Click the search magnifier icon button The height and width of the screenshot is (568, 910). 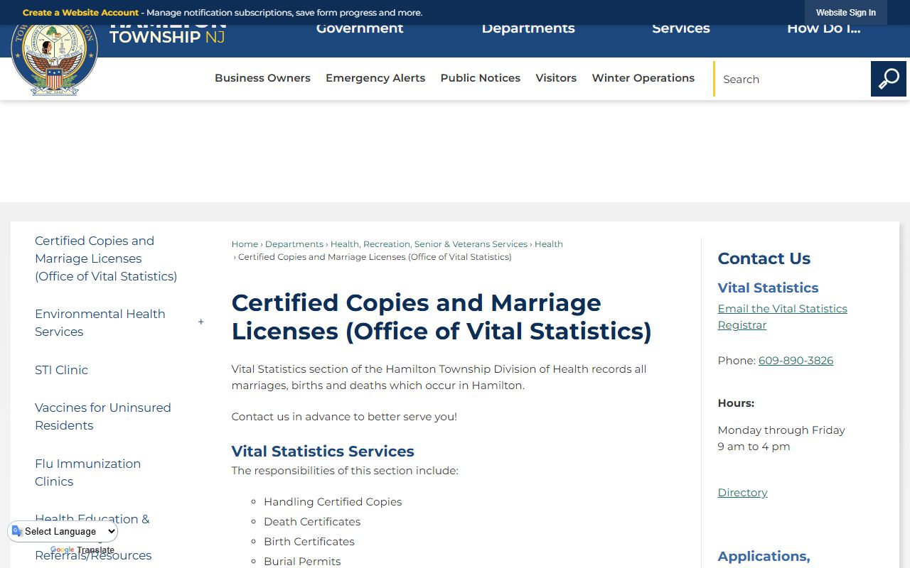(x=888, y=79)
